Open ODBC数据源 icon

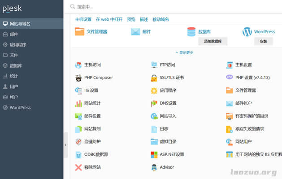[78, 154]
